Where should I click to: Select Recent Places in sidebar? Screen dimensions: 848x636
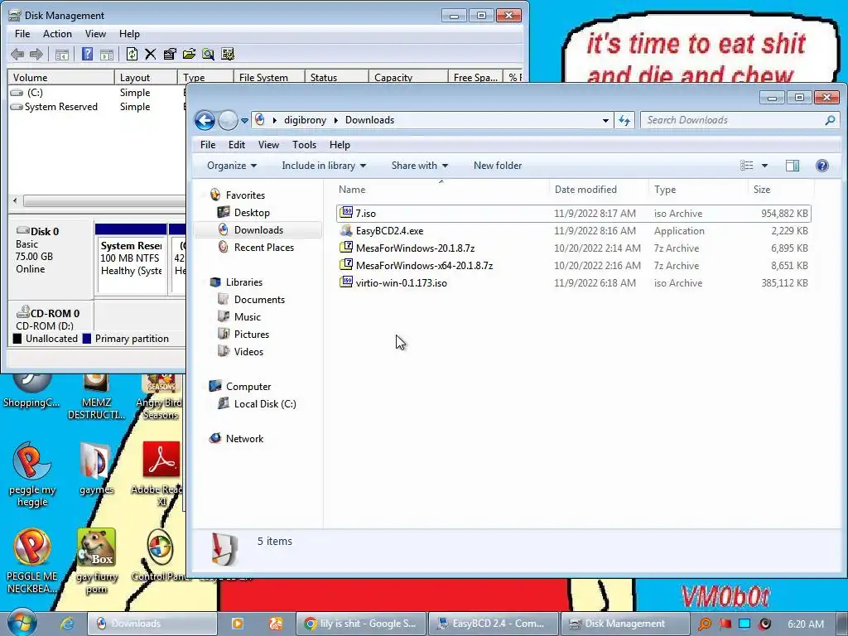(x=263, y=247)
